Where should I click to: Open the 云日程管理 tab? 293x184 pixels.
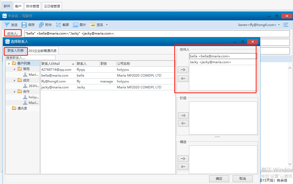tap(52, 6)
